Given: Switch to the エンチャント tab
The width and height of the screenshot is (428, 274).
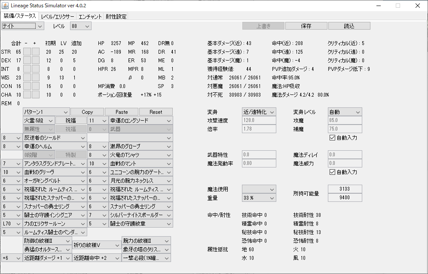Looking at the screenshot, I should point(90,17).
